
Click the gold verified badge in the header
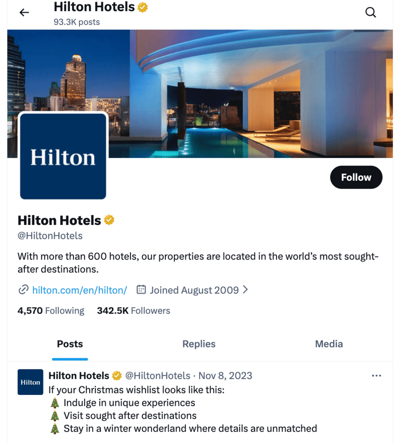point(143,7)
